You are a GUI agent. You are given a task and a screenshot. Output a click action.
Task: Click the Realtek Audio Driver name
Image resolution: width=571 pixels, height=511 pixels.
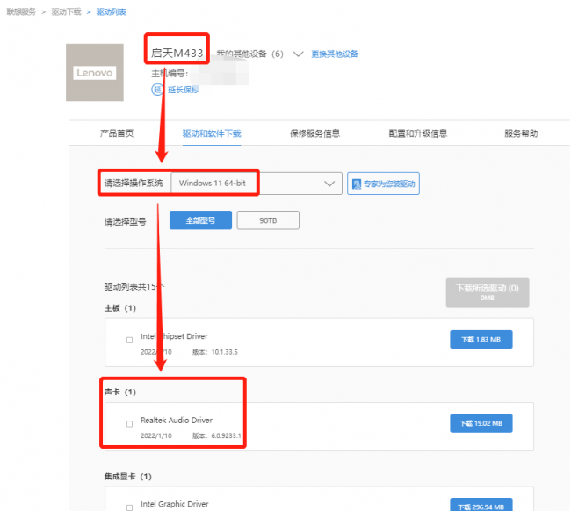coord(177,421)
